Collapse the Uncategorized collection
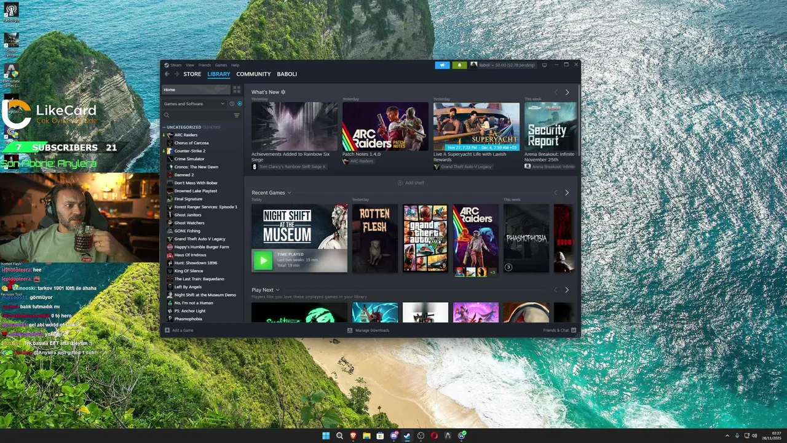787x443 pixels. [x=164, y=127]
